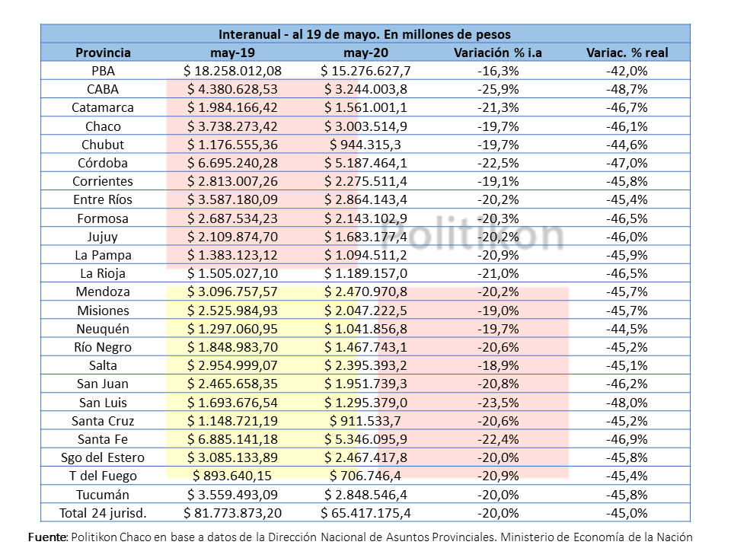Click the PBA province cell
Image resolution: width=731 pixels, height=548 pixels.
[x=103, y=71]
